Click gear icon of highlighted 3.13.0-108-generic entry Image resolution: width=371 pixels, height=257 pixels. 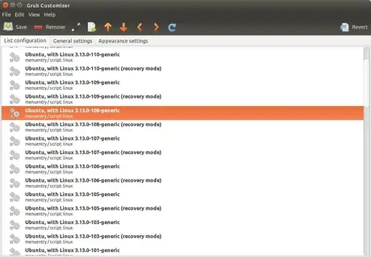click(14, 113)
